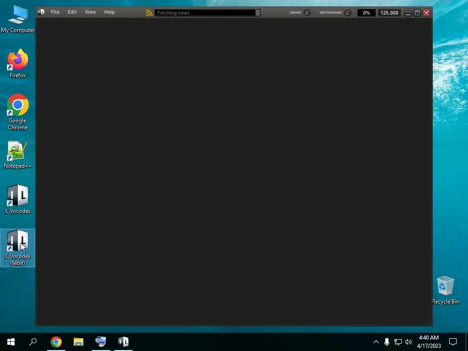Click the 125.000 tempo display

[389, 13]
